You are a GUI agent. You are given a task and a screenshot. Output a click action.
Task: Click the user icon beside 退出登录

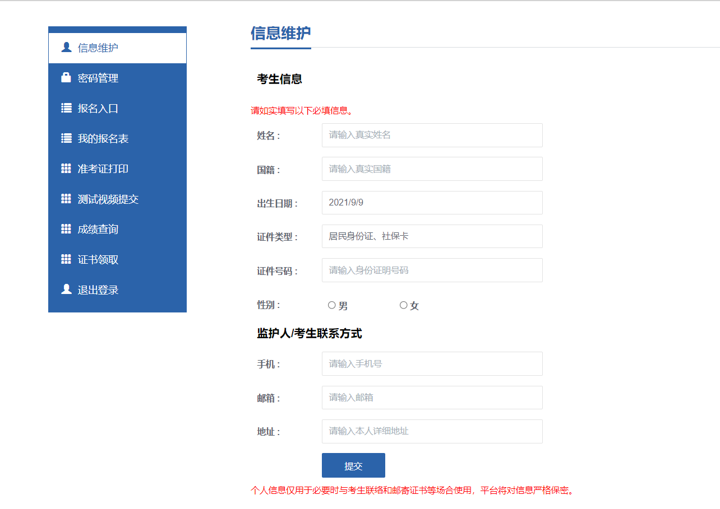point(66,289)
